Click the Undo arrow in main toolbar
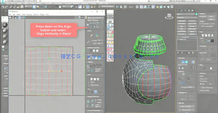This screenshot has width=218, height=113. [3, 7]
